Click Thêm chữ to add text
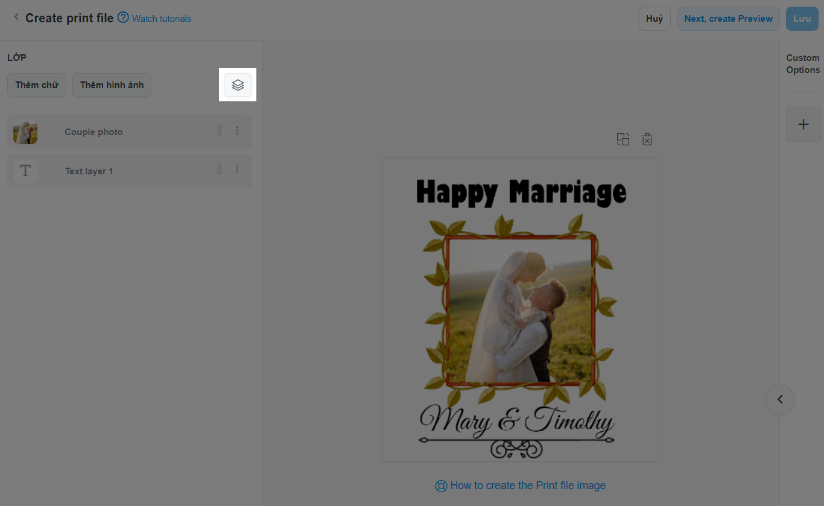824x506 pixels. (x=37, y=85)
